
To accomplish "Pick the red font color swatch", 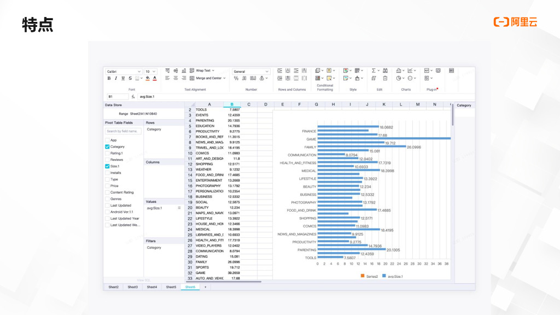I will (x=155, y=78).
